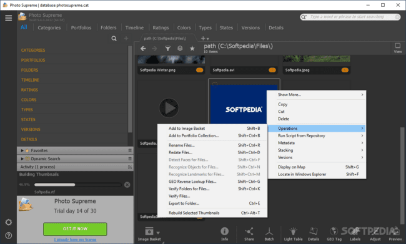Go back with the left arrow
The image size is (406, 244).
click(143, 49)
